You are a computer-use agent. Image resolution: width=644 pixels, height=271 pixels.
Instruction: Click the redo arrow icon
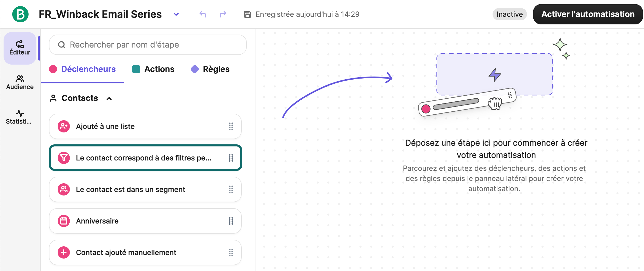[x=223, y=14]
